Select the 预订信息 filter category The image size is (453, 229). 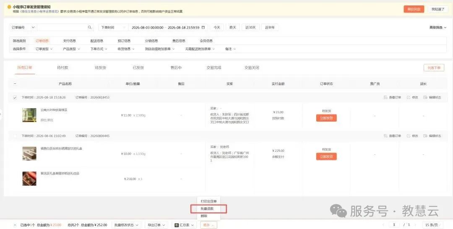(x=124, y=41)
